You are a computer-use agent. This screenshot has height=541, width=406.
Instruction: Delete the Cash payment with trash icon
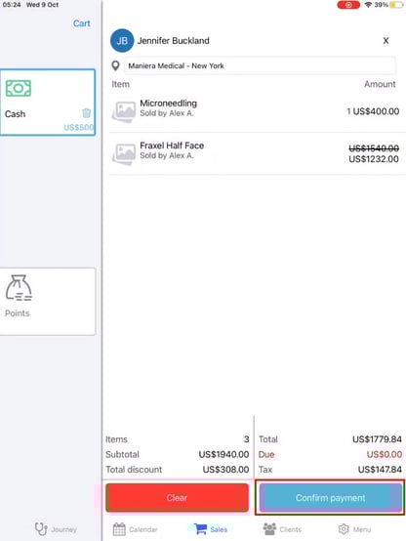(86, 113)
